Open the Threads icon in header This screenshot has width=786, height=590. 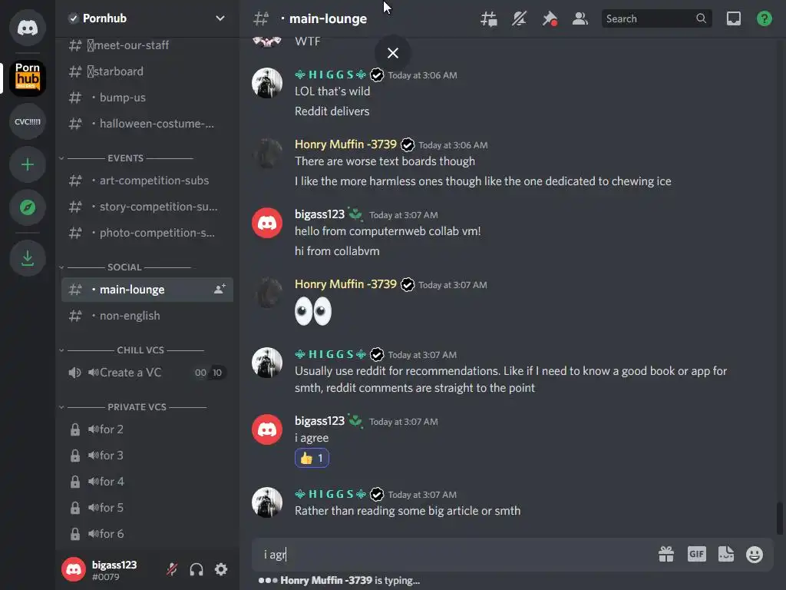(489, 19)
